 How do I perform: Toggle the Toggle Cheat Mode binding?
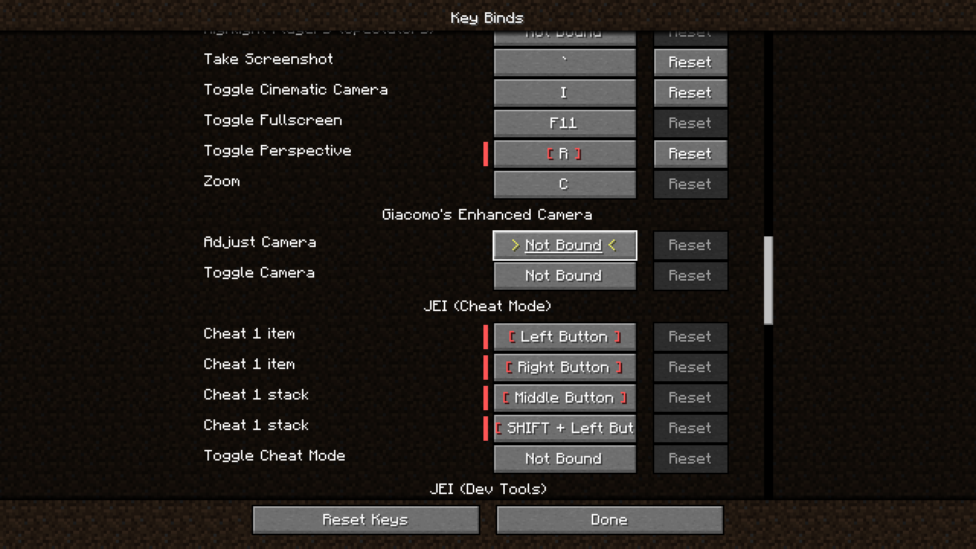pyautogui.click(x=564, y=459)
